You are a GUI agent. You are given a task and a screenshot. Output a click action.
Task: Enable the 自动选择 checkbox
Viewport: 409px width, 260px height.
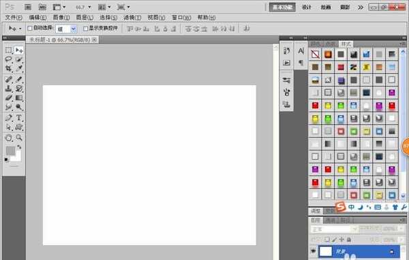(x=30, y=28)
